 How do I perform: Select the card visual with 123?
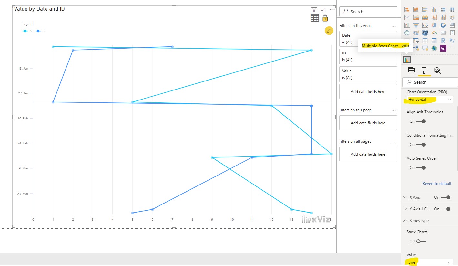pyautogui.click(x=443, y=33)
